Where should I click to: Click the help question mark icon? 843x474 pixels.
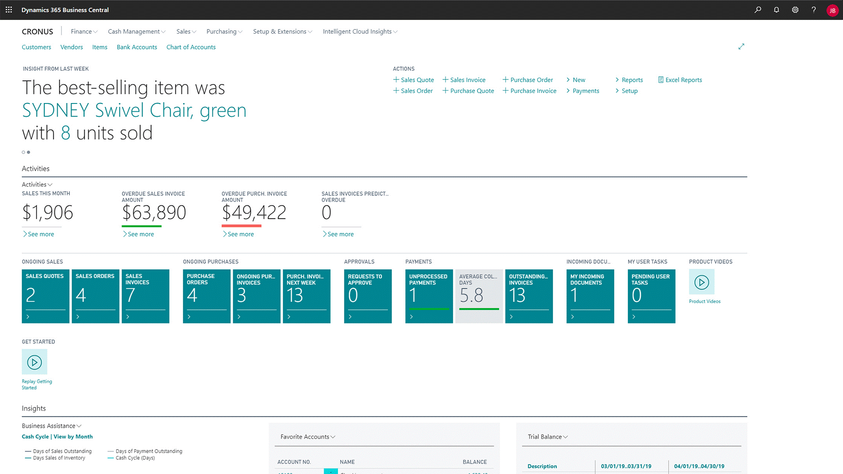(813, 10)
